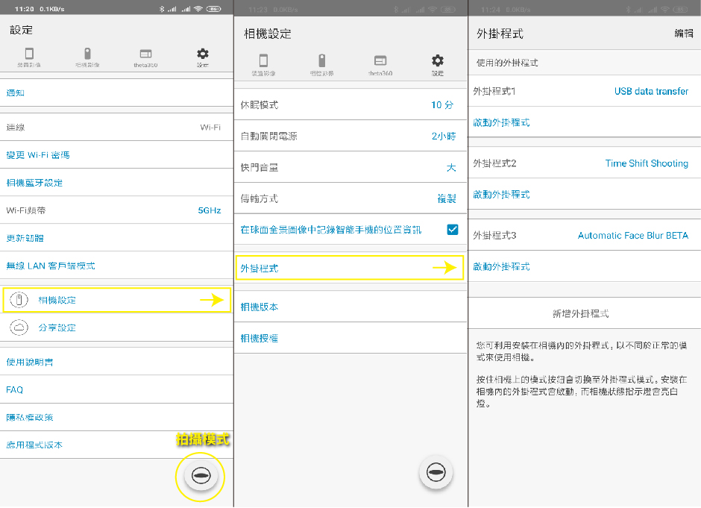Open the 相機藍牙設定 entry
The width and height of the screenshot is (701, 508).
click(x=35, y=183)
